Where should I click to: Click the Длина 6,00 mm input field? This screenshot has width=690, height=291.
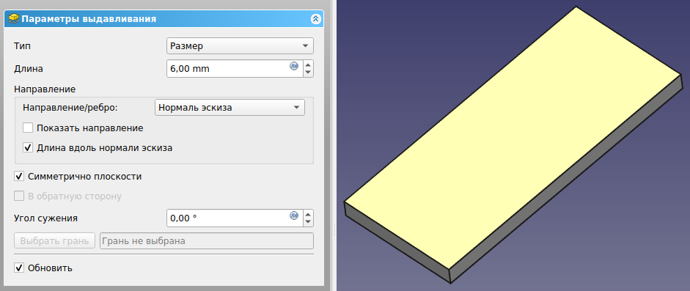(x=235, y=69)
